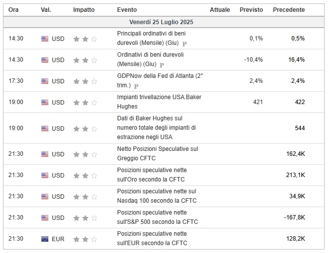Open the GDPNow della Fed di Atlanta event

click(160, 80)
